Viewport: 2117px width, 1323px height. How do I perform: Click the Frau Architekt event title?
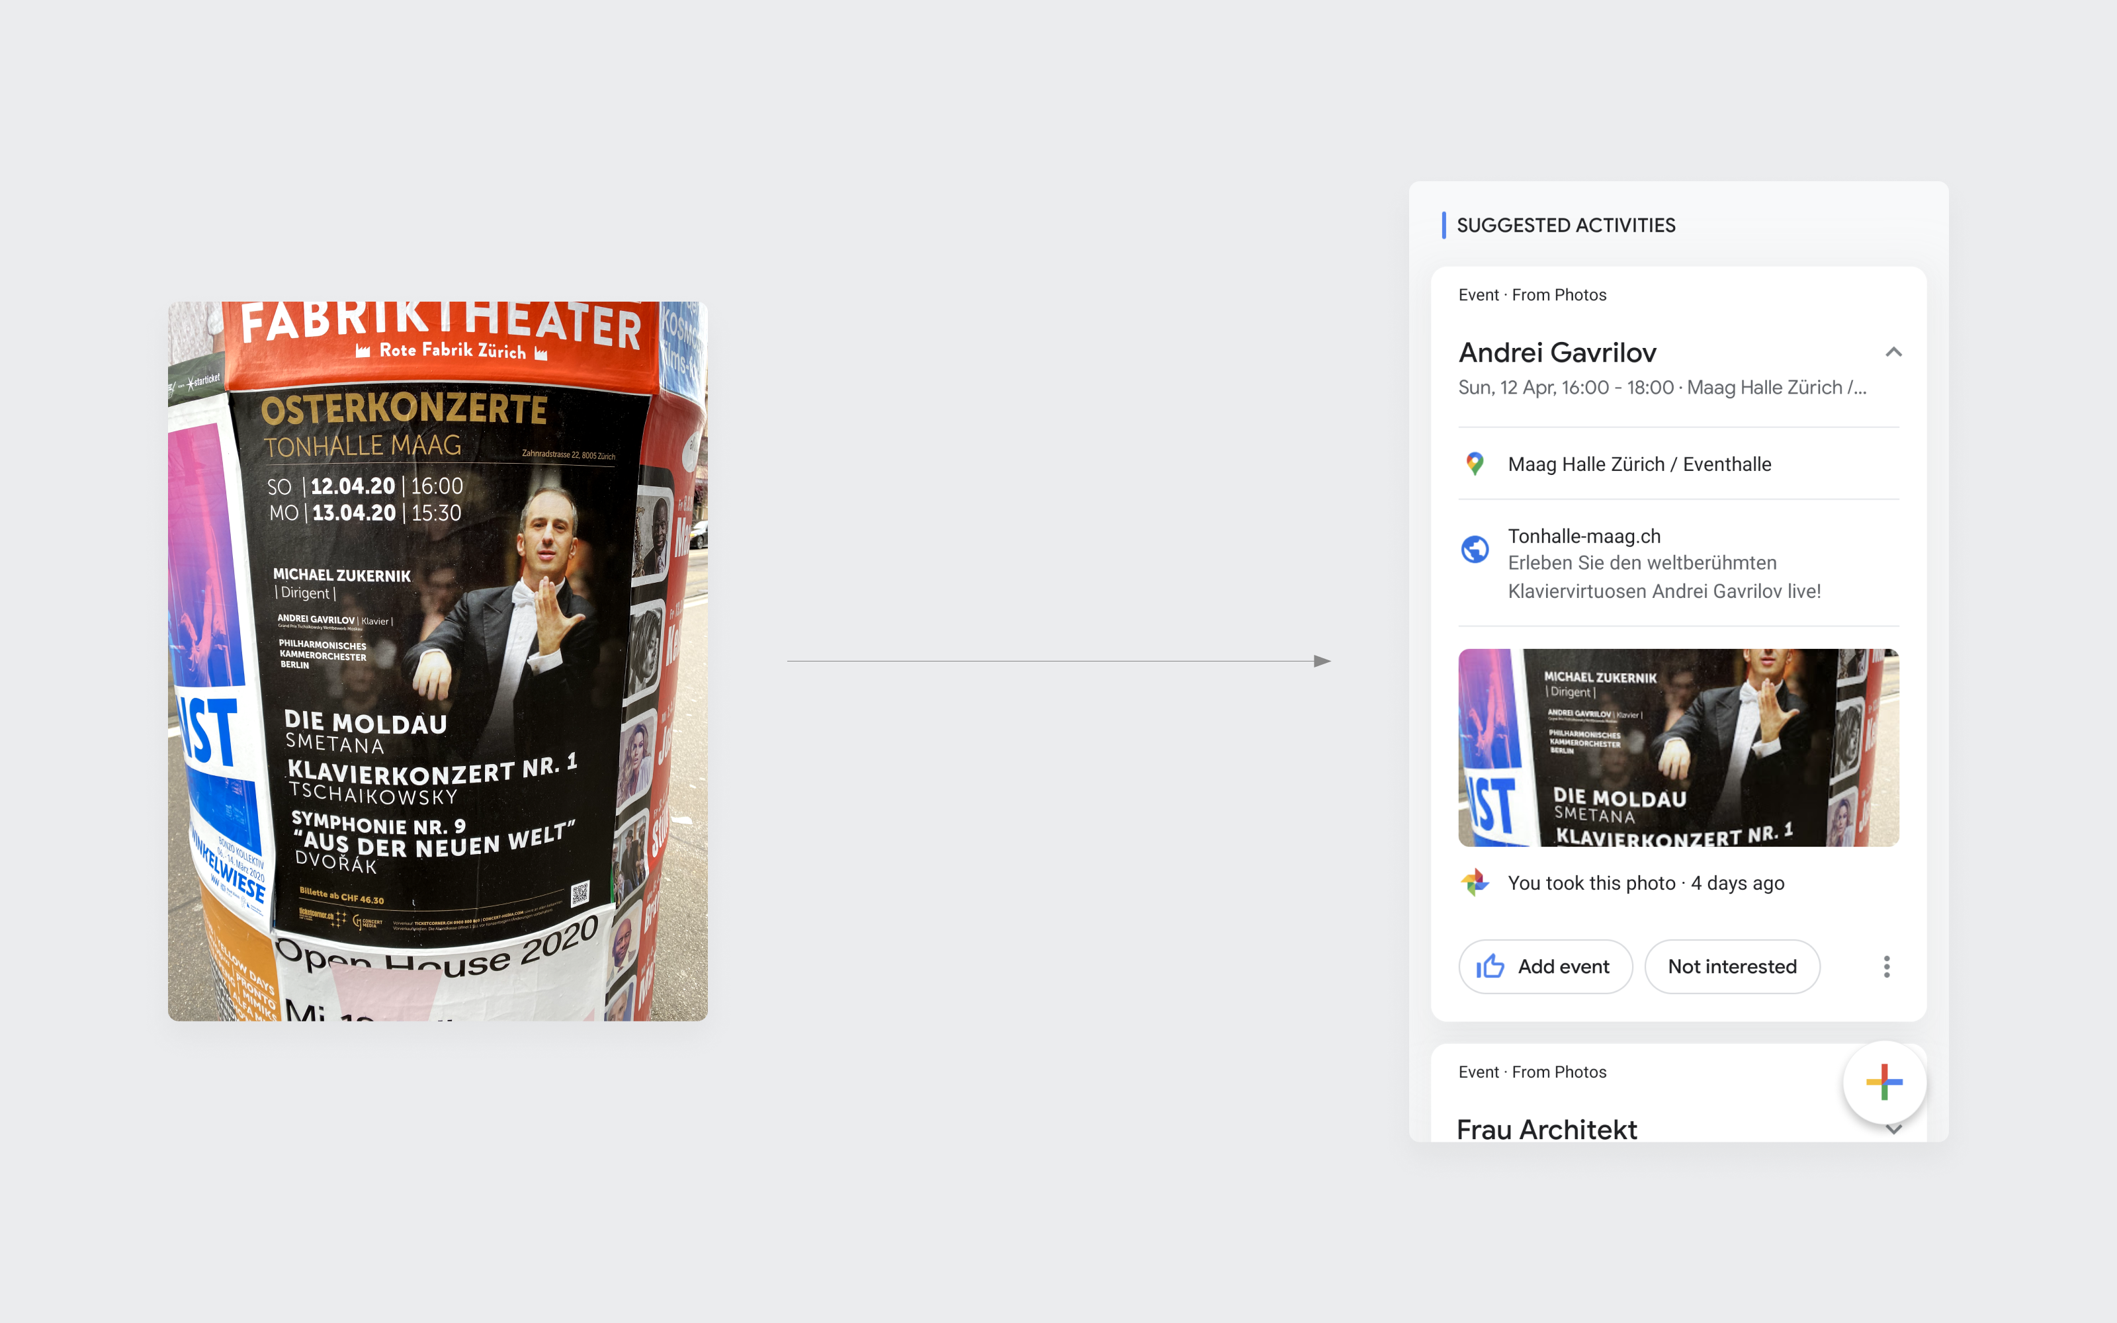click(x=1547, y=1130)
